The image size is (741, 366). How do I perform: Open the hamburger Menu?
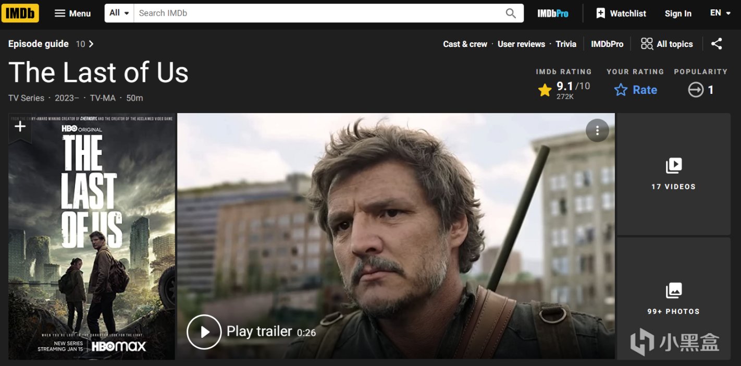tap(73, 14)
